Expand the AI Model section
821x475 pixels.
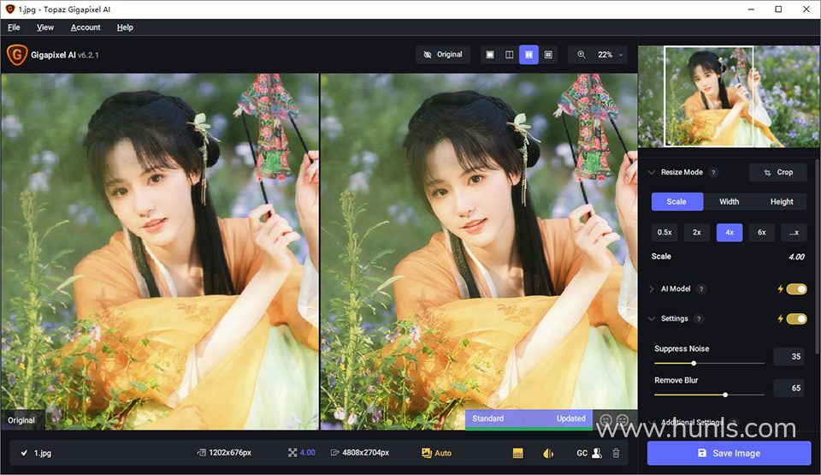(x=652, y=289)
